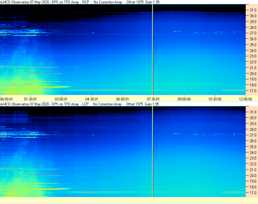Click the 20.0 frequency label on RCP axis

click(x=253, y=73)
